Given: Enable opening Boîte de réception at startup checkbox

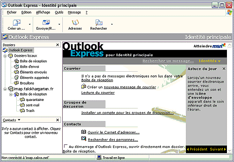Looking at the screenshot, I should pos(65,146).
